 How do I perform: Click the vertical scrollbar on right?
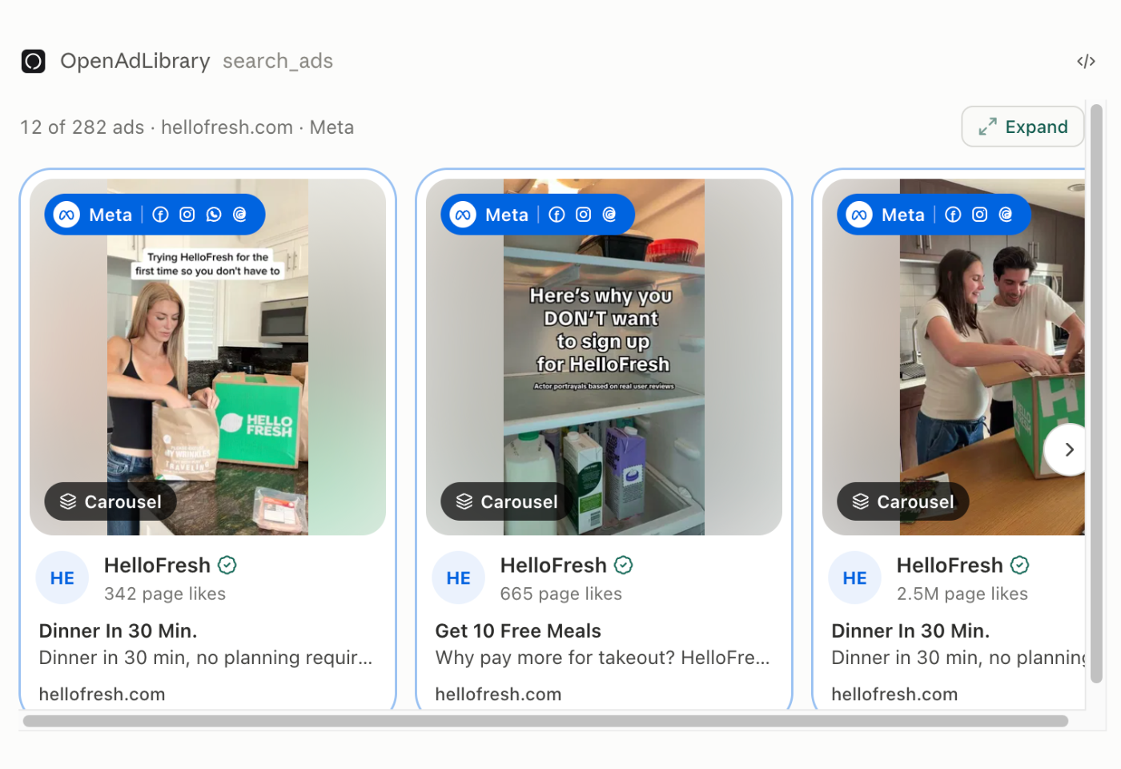1097,394
